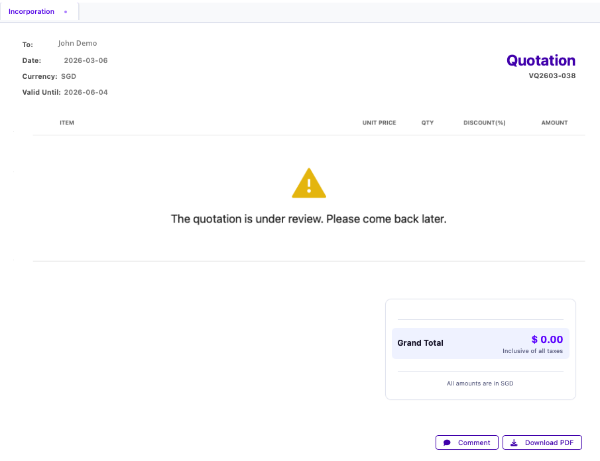Select the recipient name John Demo
Viewport: 600px width, 461px height.
coord(78,43)
